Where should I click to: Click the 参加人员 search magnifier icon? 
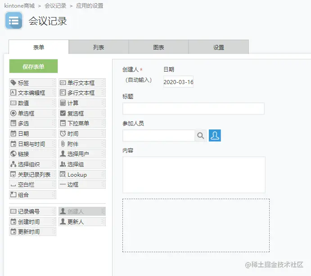[201, 135]
